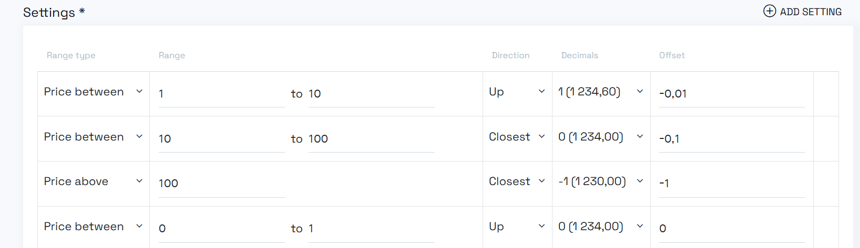Screen dimensions: 860x248
Task: Click the plus icon beside Add Setting
Action: [x=769, y=11]
